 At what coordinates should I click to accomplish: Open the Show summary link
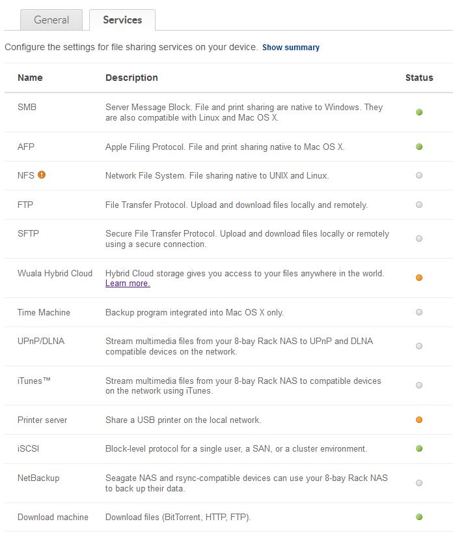coord(291,48)
